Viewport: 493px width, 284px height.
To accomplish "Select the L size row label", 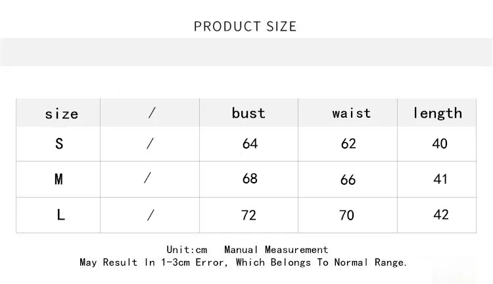I will [x=60, y=215].
